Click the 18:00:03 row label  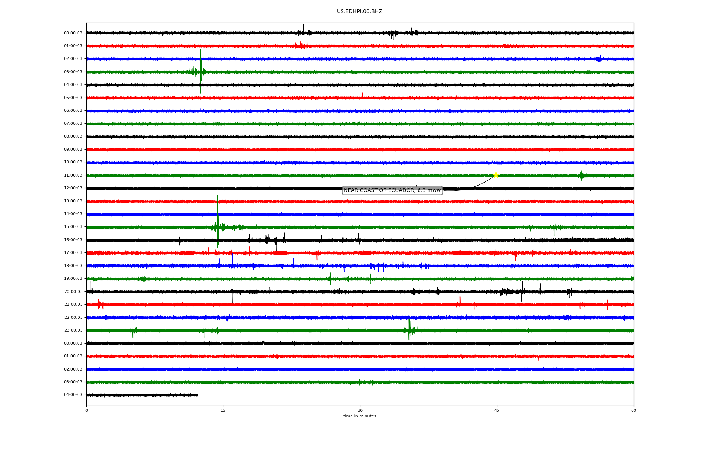point(73,266)
